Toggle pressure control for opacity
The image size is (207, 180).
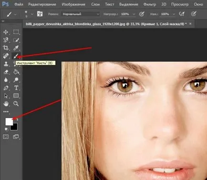click(x=142, y=14)
